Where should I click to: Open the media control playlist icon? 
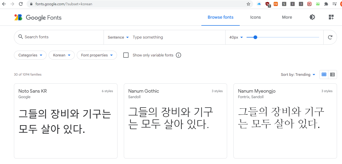[x=335, y=4]
